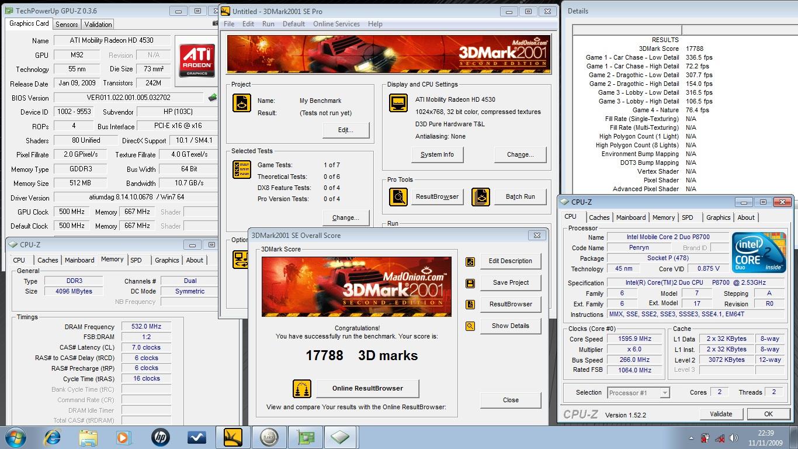This screenshot has height=449, width=798.
Task: Open the About tab in the right CPU-Z window
Action: coord(746,217)
